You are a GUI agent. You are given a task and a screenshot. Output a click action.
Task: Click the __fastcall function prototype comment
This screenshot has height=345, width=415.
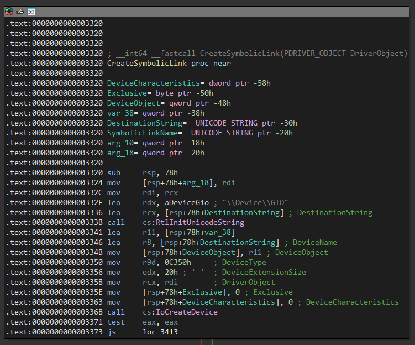[257, 53]
